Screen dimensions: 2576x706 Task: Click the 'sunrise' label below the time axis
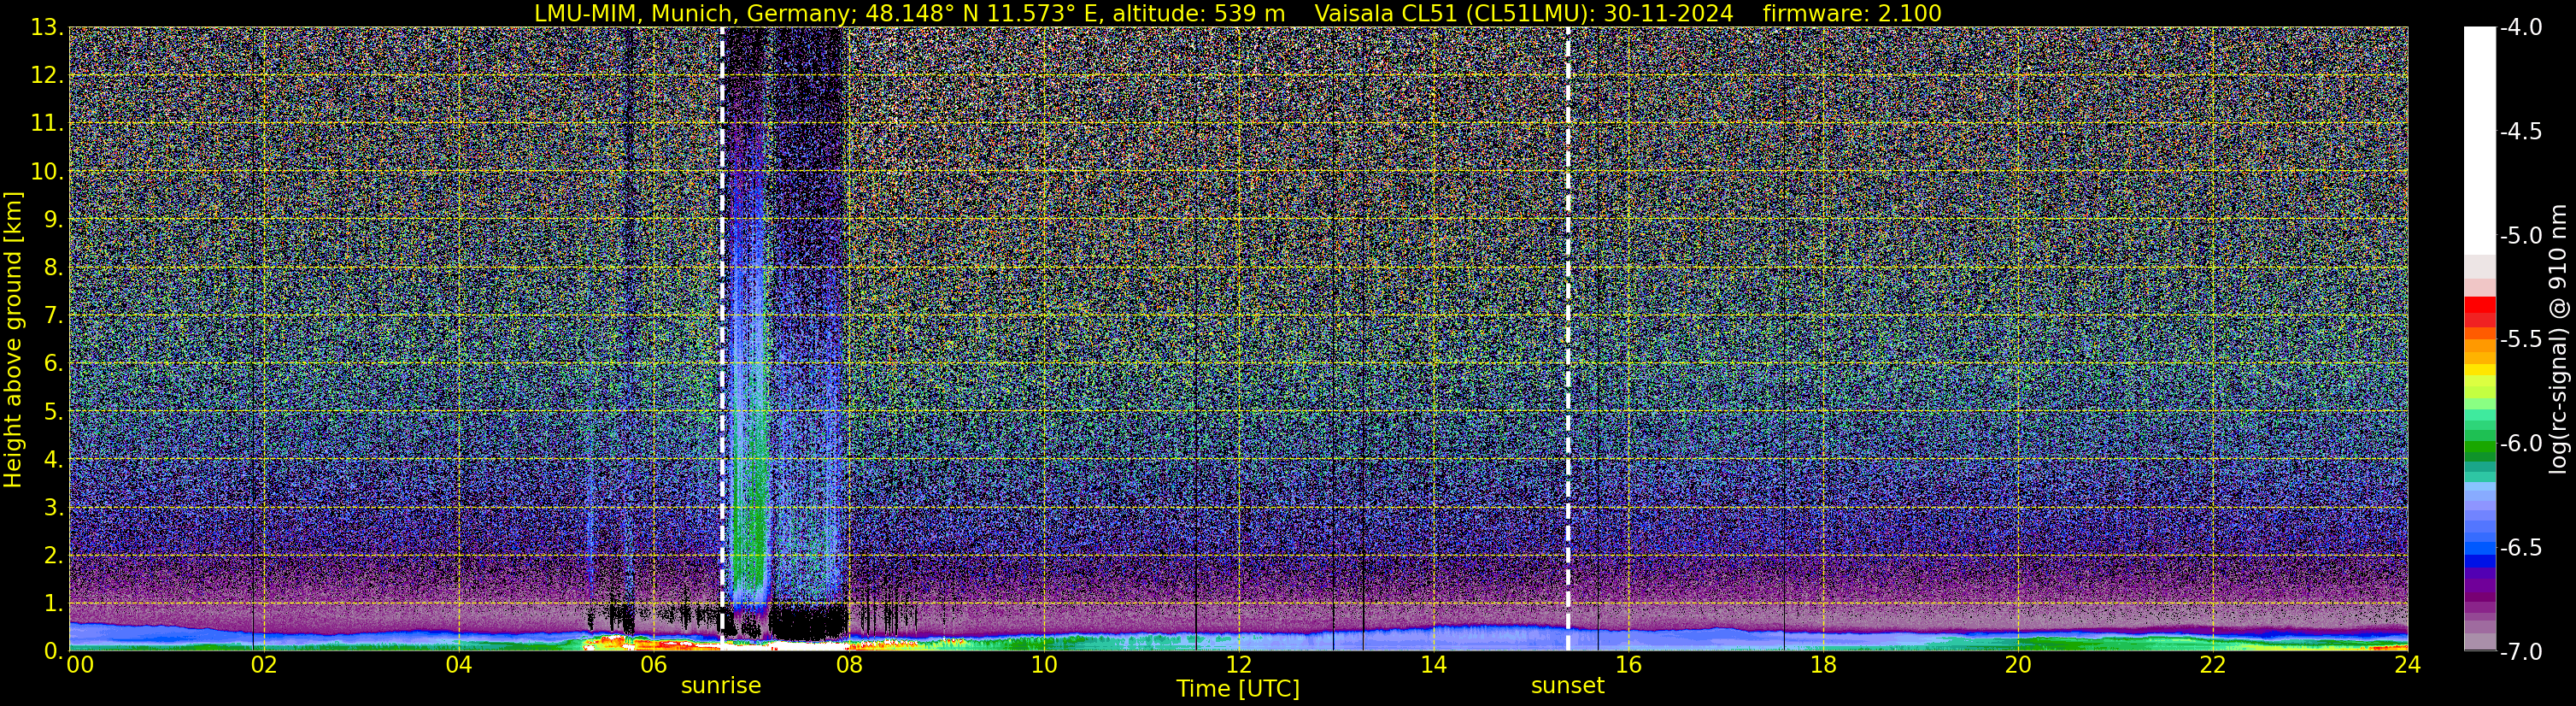click(x=721, y=685)
